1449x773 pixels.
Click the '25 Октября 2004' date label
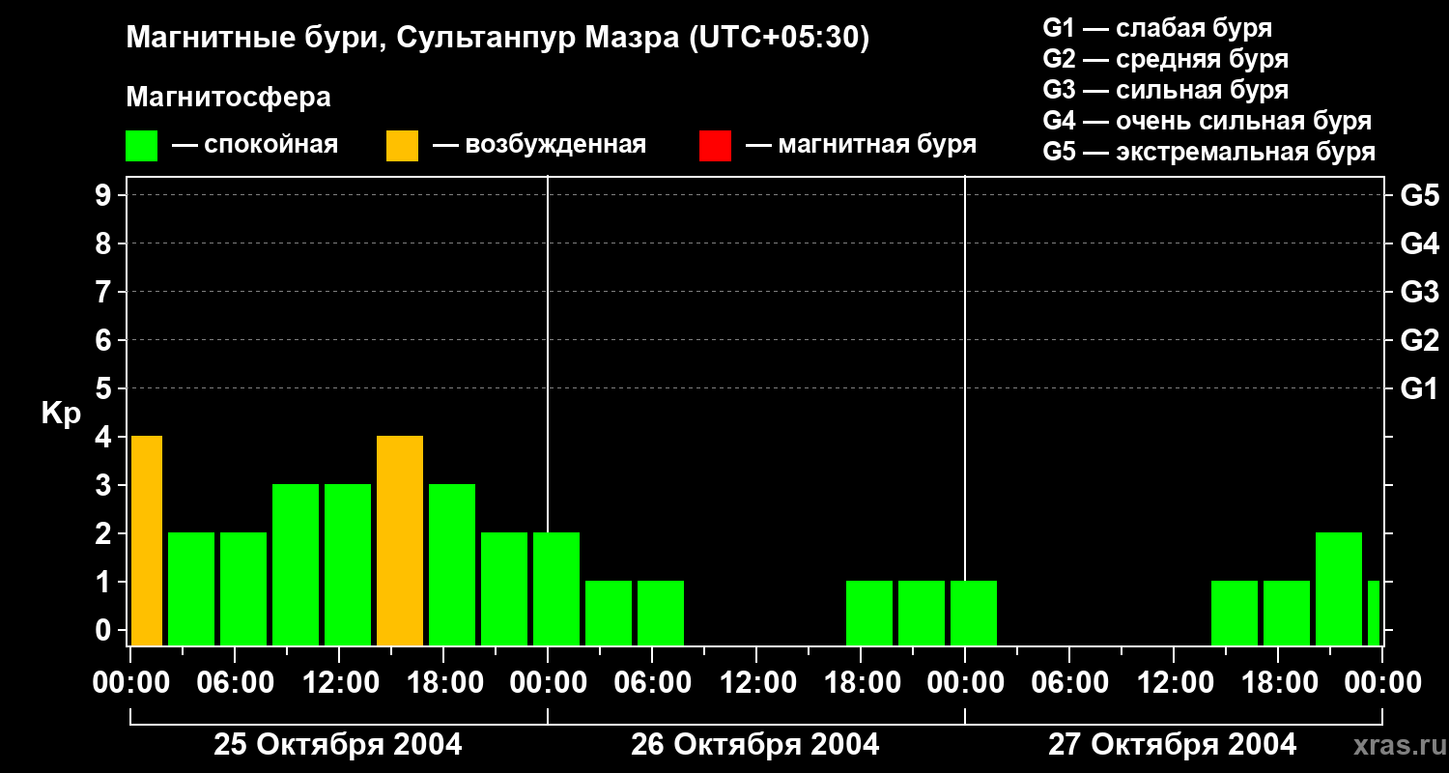tap(337, 745)
